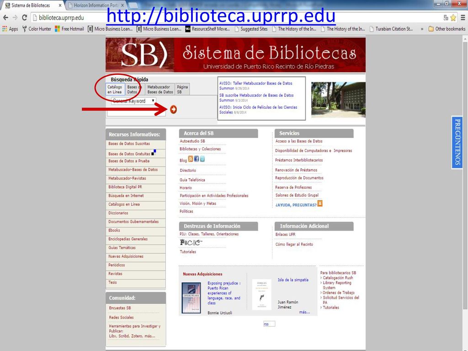Open the Tutoriales link under Destrezas
The height and width of the screenshot is (351, 468).
click(x=188, y=252)
